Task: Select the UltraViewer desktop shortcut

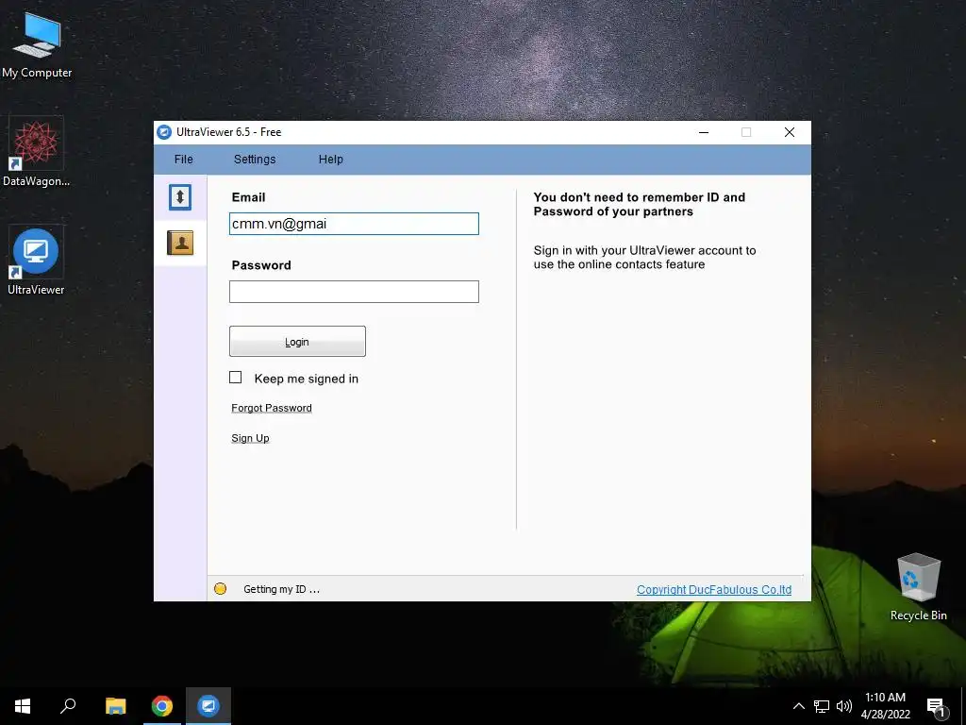Action: click(x=36, y=261)
